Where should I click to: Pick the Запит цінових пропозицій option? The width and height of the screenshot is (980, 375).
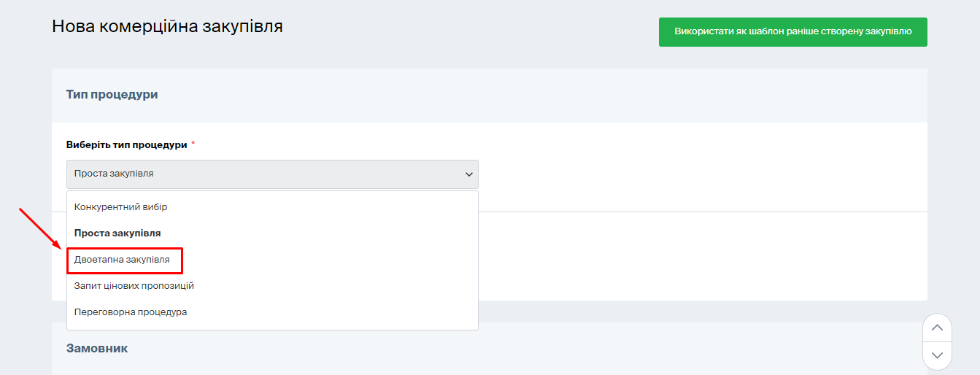[134, 286]
